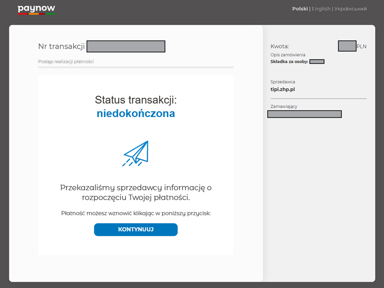Click the paynow logo

(36, 9)
